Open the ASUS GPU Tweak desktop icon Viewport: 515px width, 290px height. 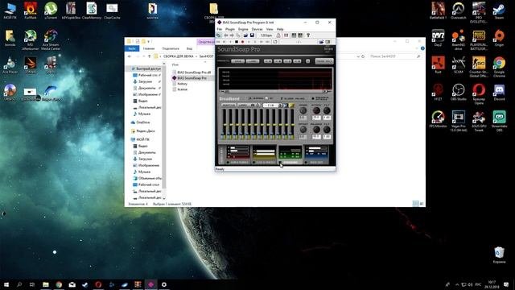coord(479,121)
